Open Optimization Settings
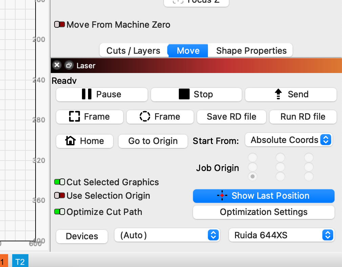Viewport: 342px width, 267px height. 263,212
